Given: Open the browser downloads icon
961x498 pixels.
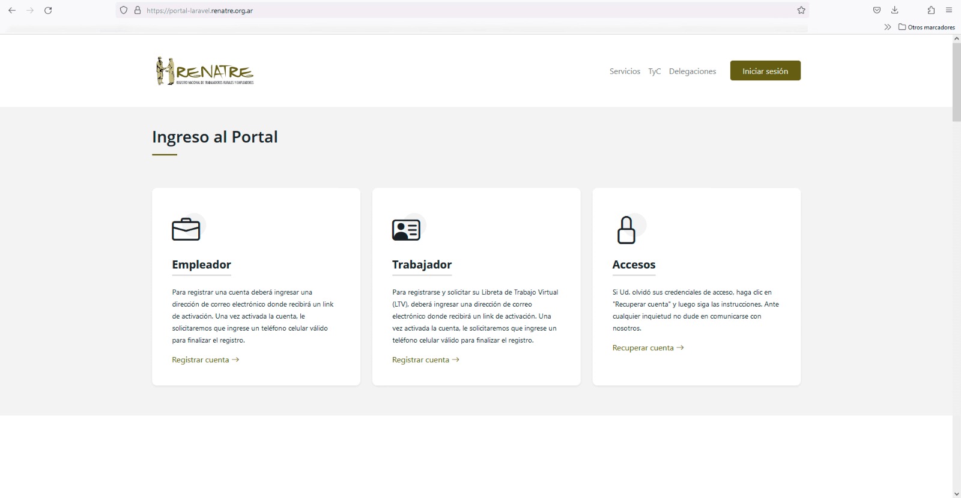Looking at the screenshot, I should tap(894, 10).
